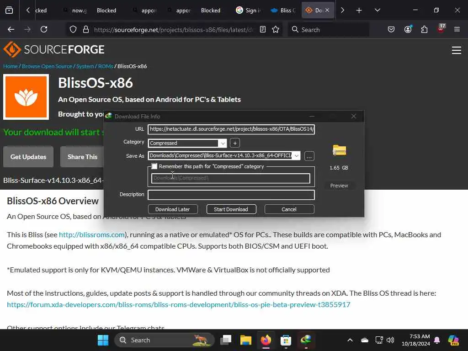468x351 pixels.
Task: Go back with browser back arrow
Action: click(x=11, y=29)
